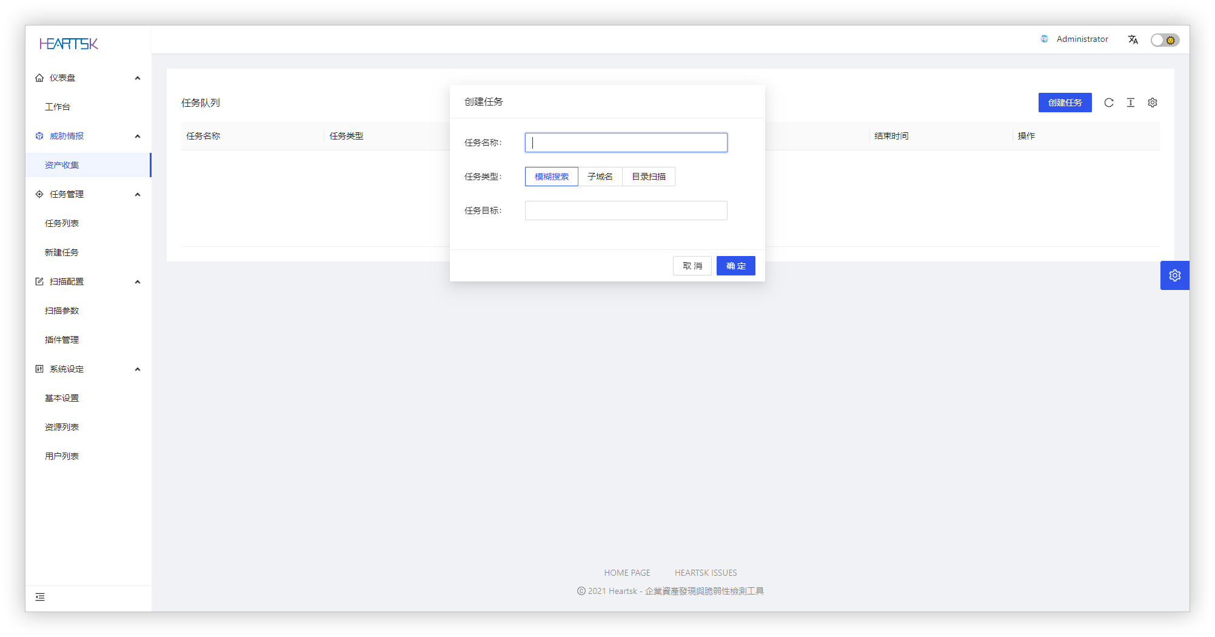The width and height of the screenshot is (1215, 637).
Task: Open the HOME PAGE footer link
Action: point(627,573)
